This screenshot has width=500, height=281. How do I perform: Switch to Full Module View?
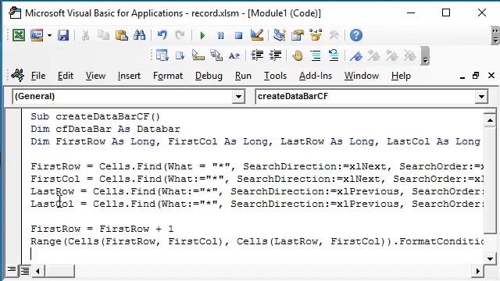(x=24, y=271)
